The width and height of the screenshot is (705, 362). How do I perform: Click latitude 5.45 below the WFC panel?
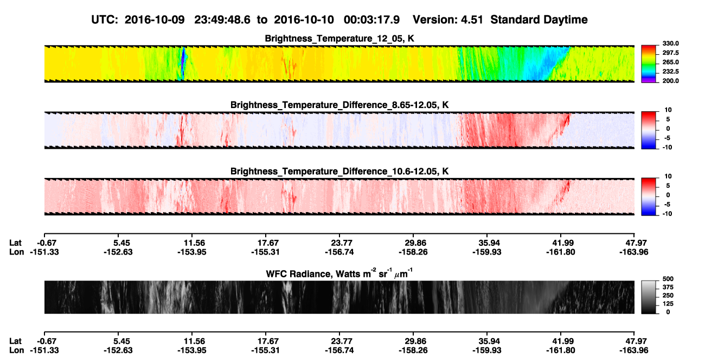[x=121, y=341]
